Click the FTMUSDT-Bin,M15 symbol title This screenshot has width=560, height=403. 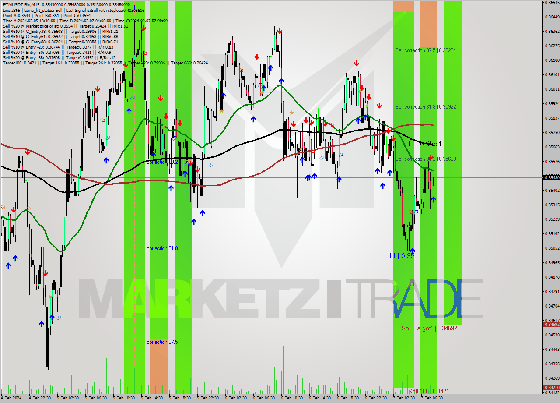22,4
